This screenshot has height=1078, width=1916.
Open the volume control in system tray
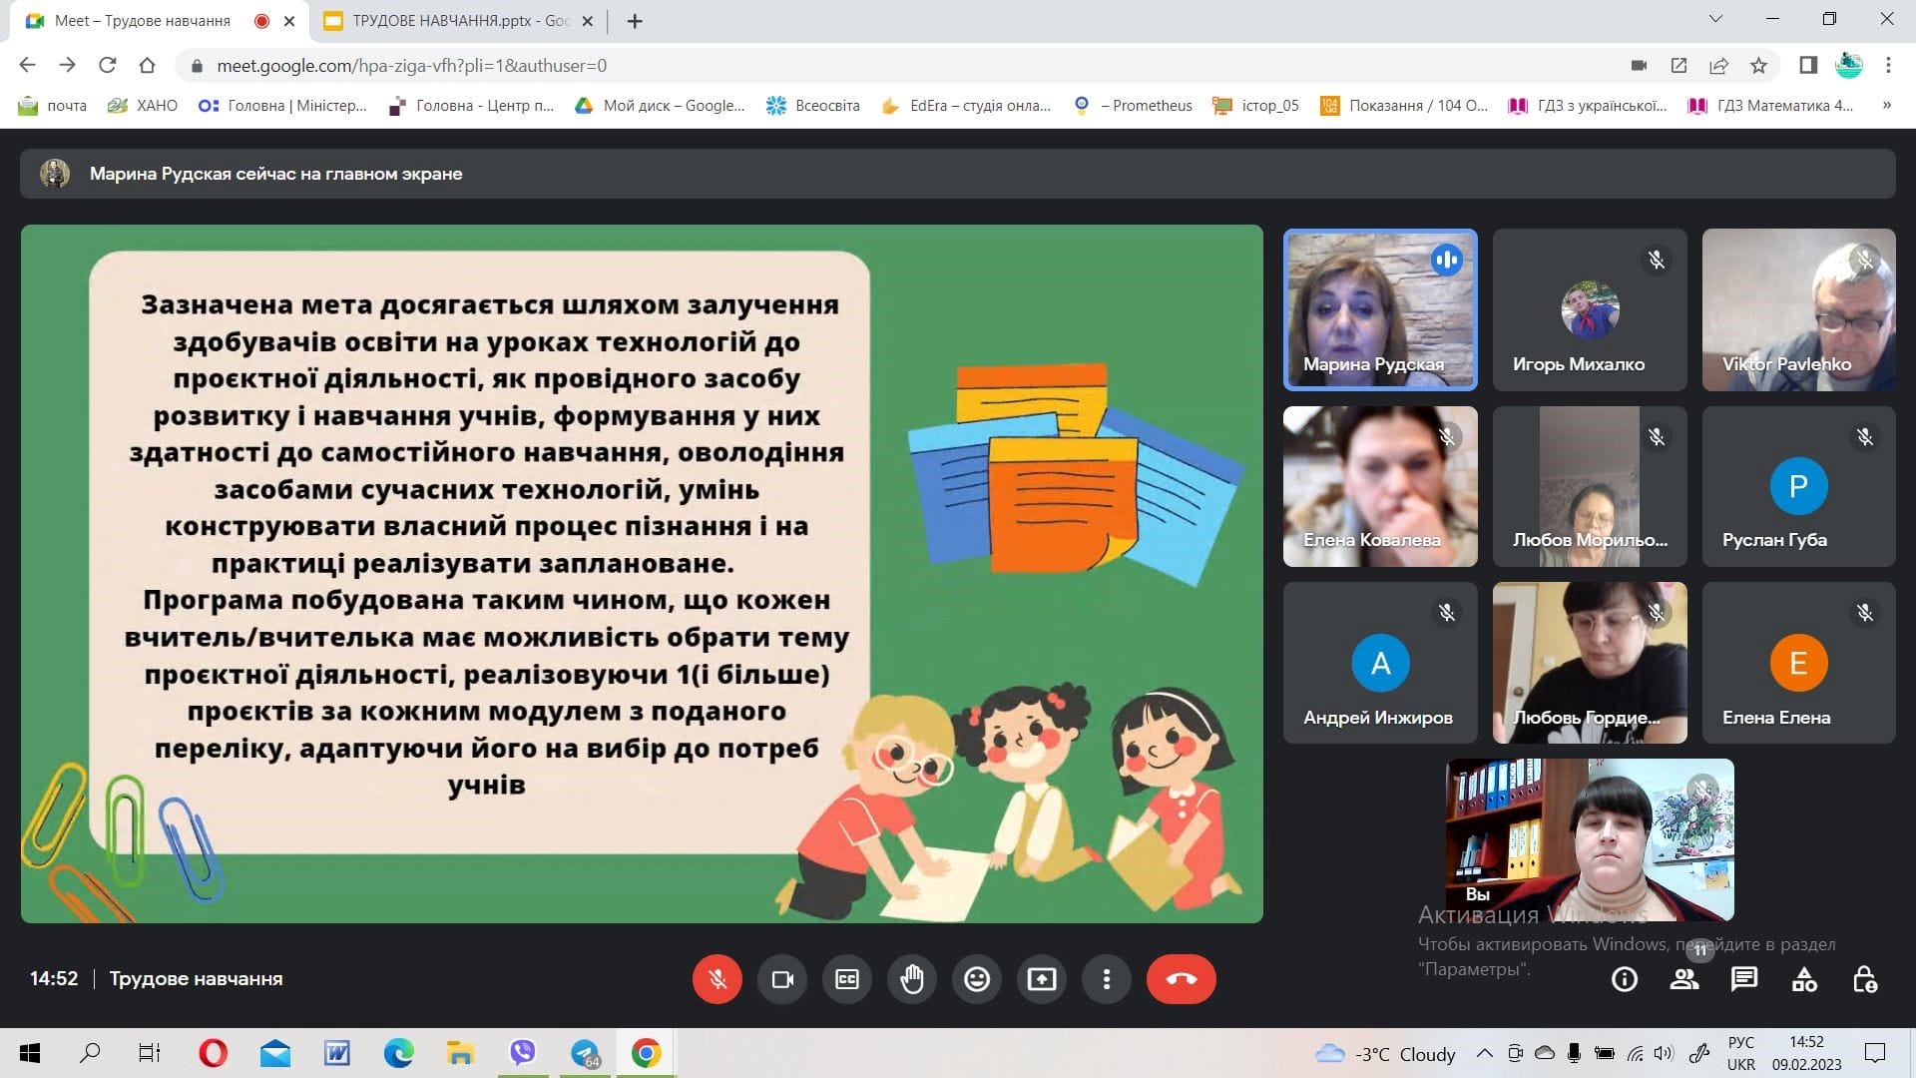[1664, 1053]
